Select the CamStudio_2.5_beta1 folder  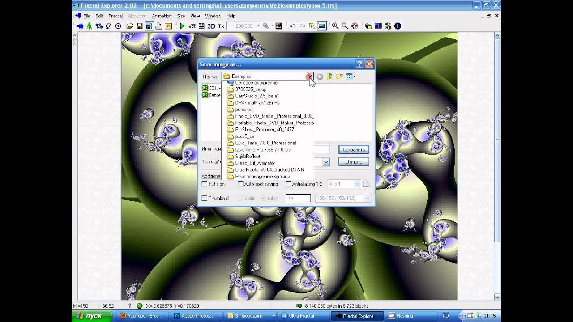[257, 96]
